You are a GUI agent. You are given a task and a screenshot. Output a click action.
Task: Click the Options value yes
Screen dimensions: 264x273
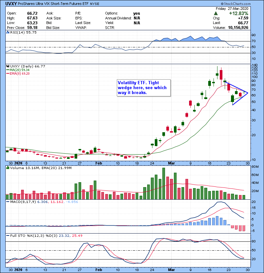coord(137,13)
